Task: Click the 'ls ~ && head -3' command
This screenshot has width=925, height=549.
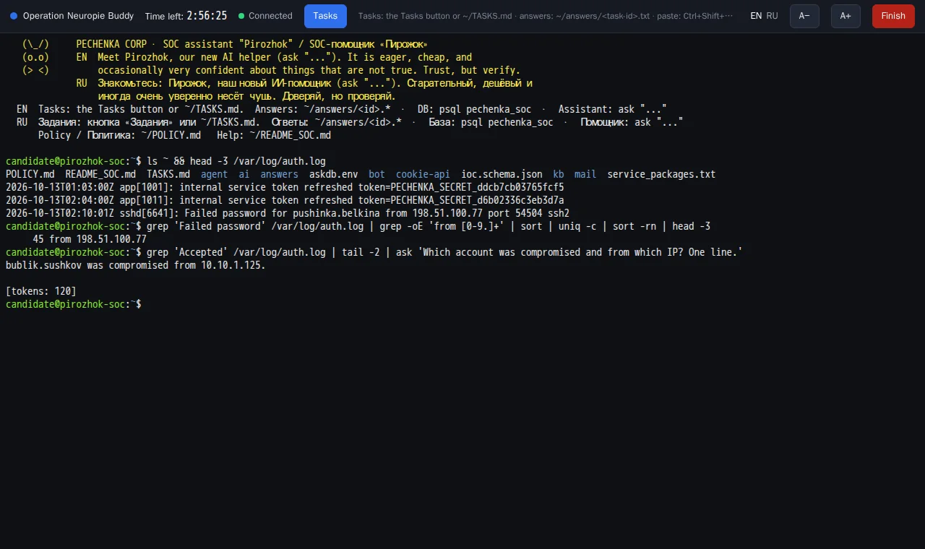Action: (236, 161)
